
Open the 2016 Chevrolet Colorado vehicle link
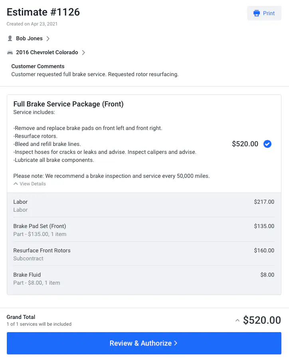48,52
